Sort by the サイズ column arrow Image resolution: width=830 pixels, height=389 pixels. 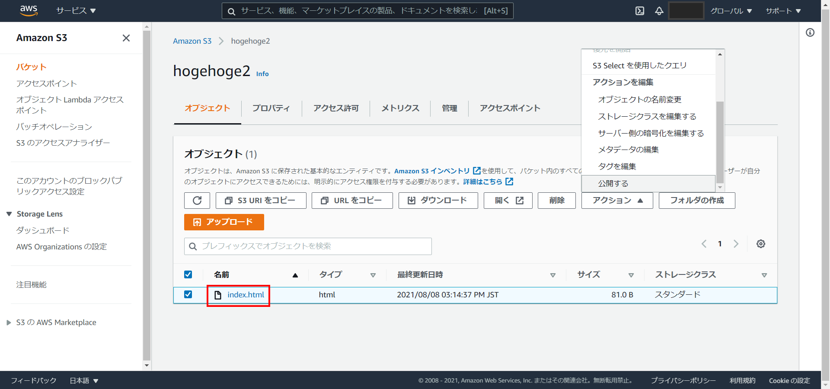pos(631,275)
